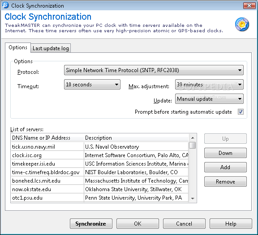Confirm with the OK button
The image size is (258, 235).
(138, 224)
